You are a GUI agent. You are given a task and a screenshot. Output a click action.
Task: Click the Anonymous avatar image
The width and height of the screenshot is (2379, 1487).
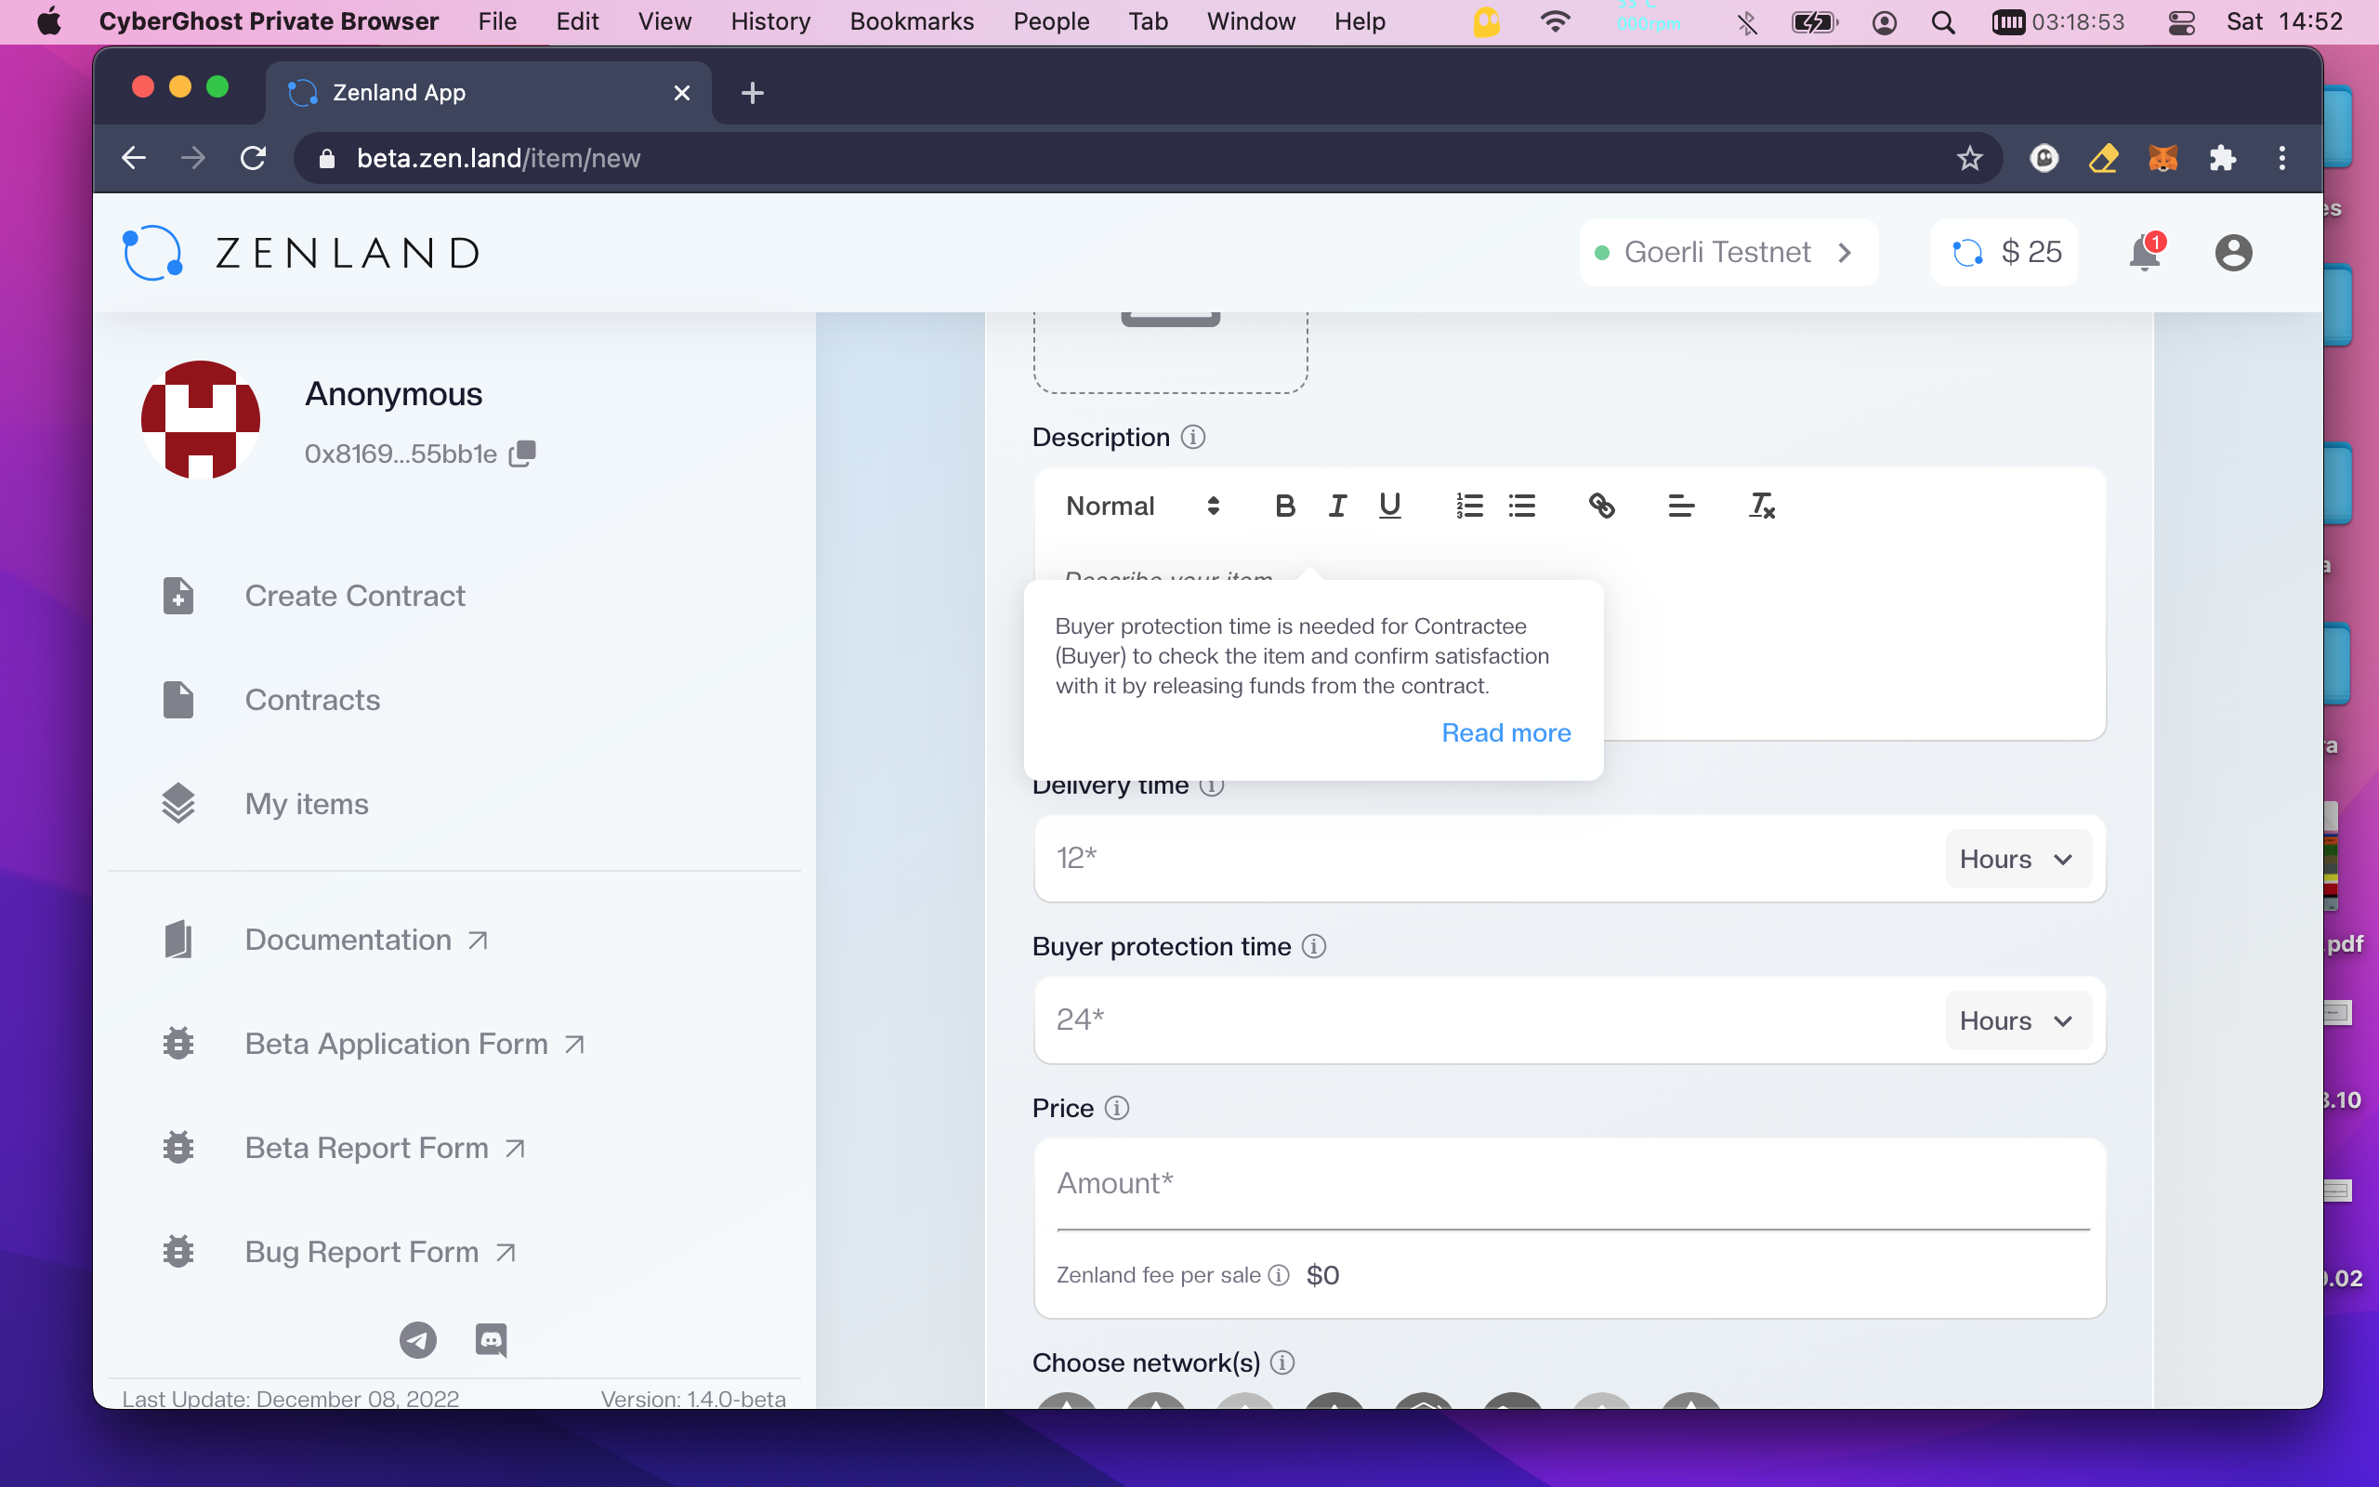(x=201, y=420)
